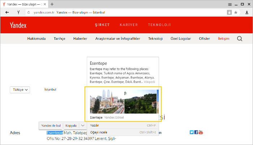Click the Adres label
The width and height of the screenshot is (253, 145).
coord(15,133)
